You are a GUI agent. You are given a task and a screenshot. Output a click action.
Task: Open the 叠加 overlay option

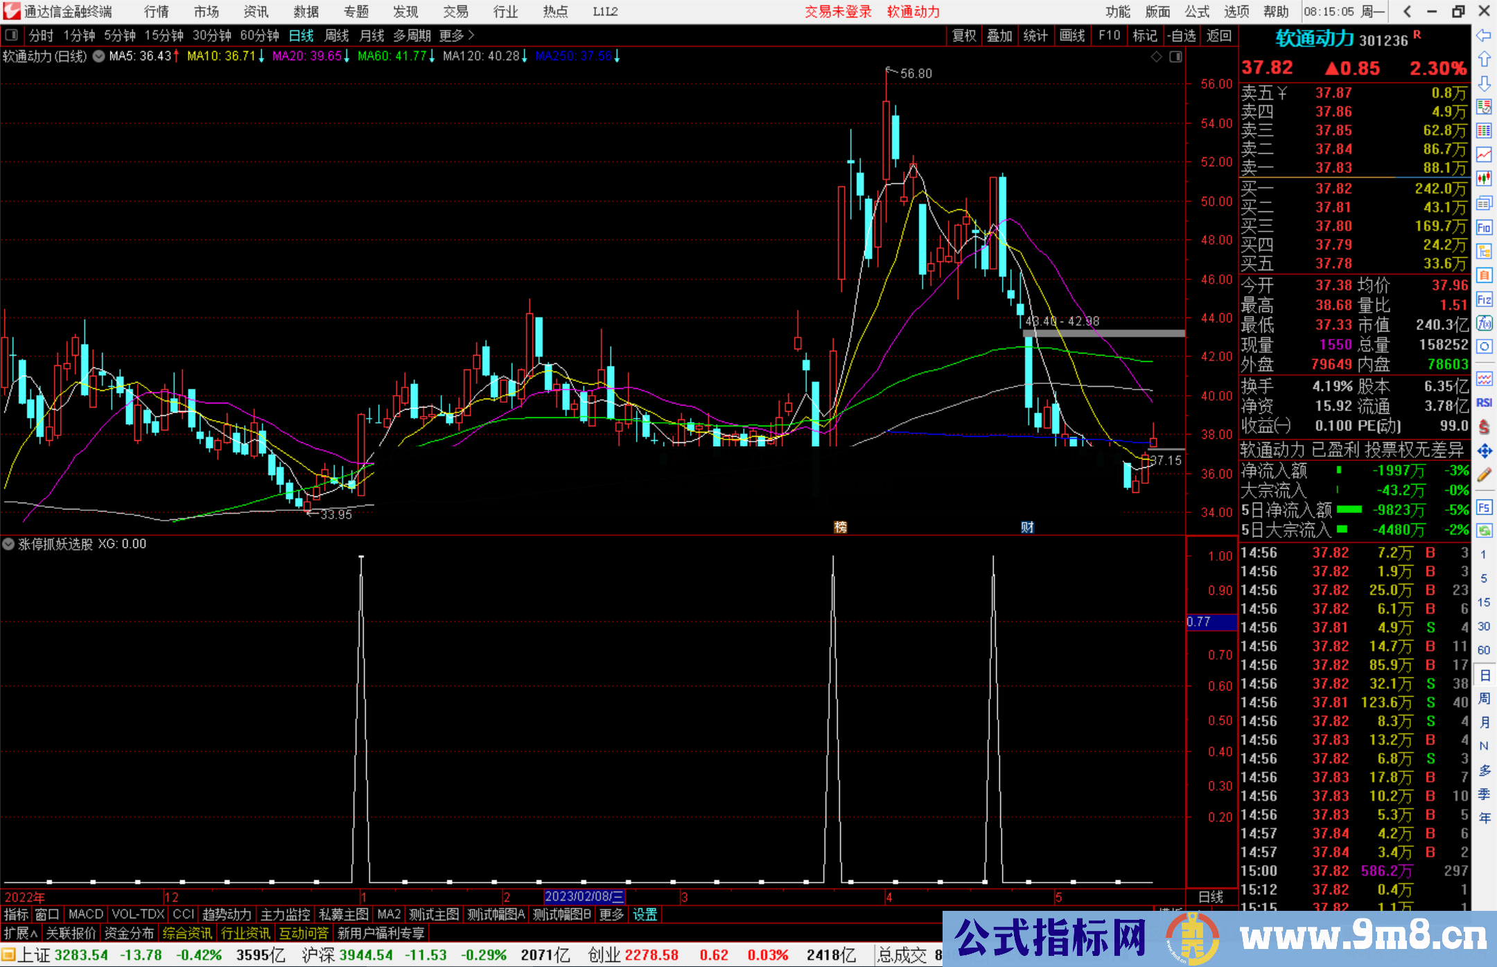tap(1000, 35)
